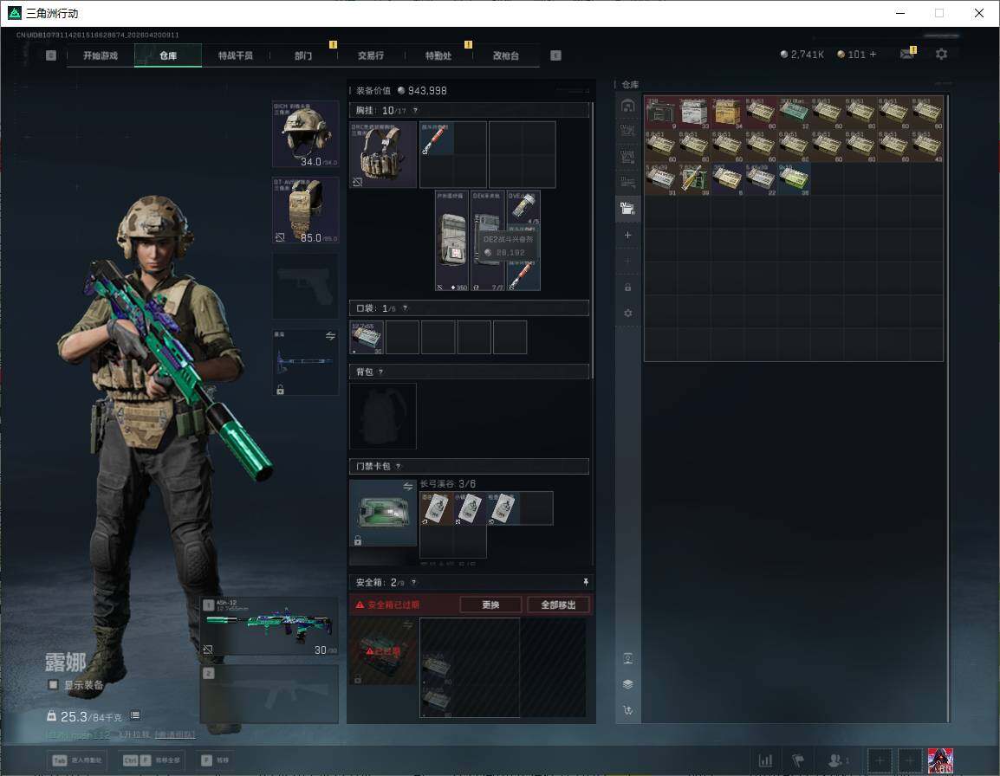
Task: Click the 邀请组队 link
Action: pyautogui.click(x=175, y=734)
